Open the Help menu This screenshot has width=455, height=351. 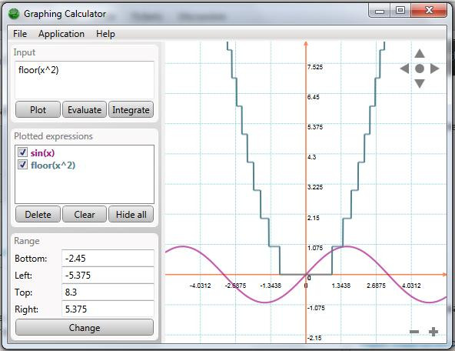[x=105, y=34]
